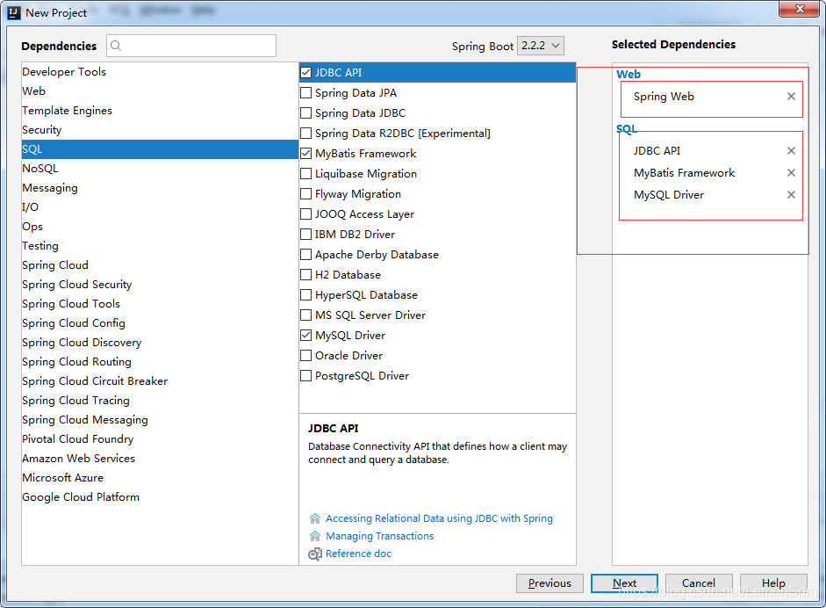This screenshot has height=608, width=826.
Task: Select the Ops category
Action: point(160,227)
